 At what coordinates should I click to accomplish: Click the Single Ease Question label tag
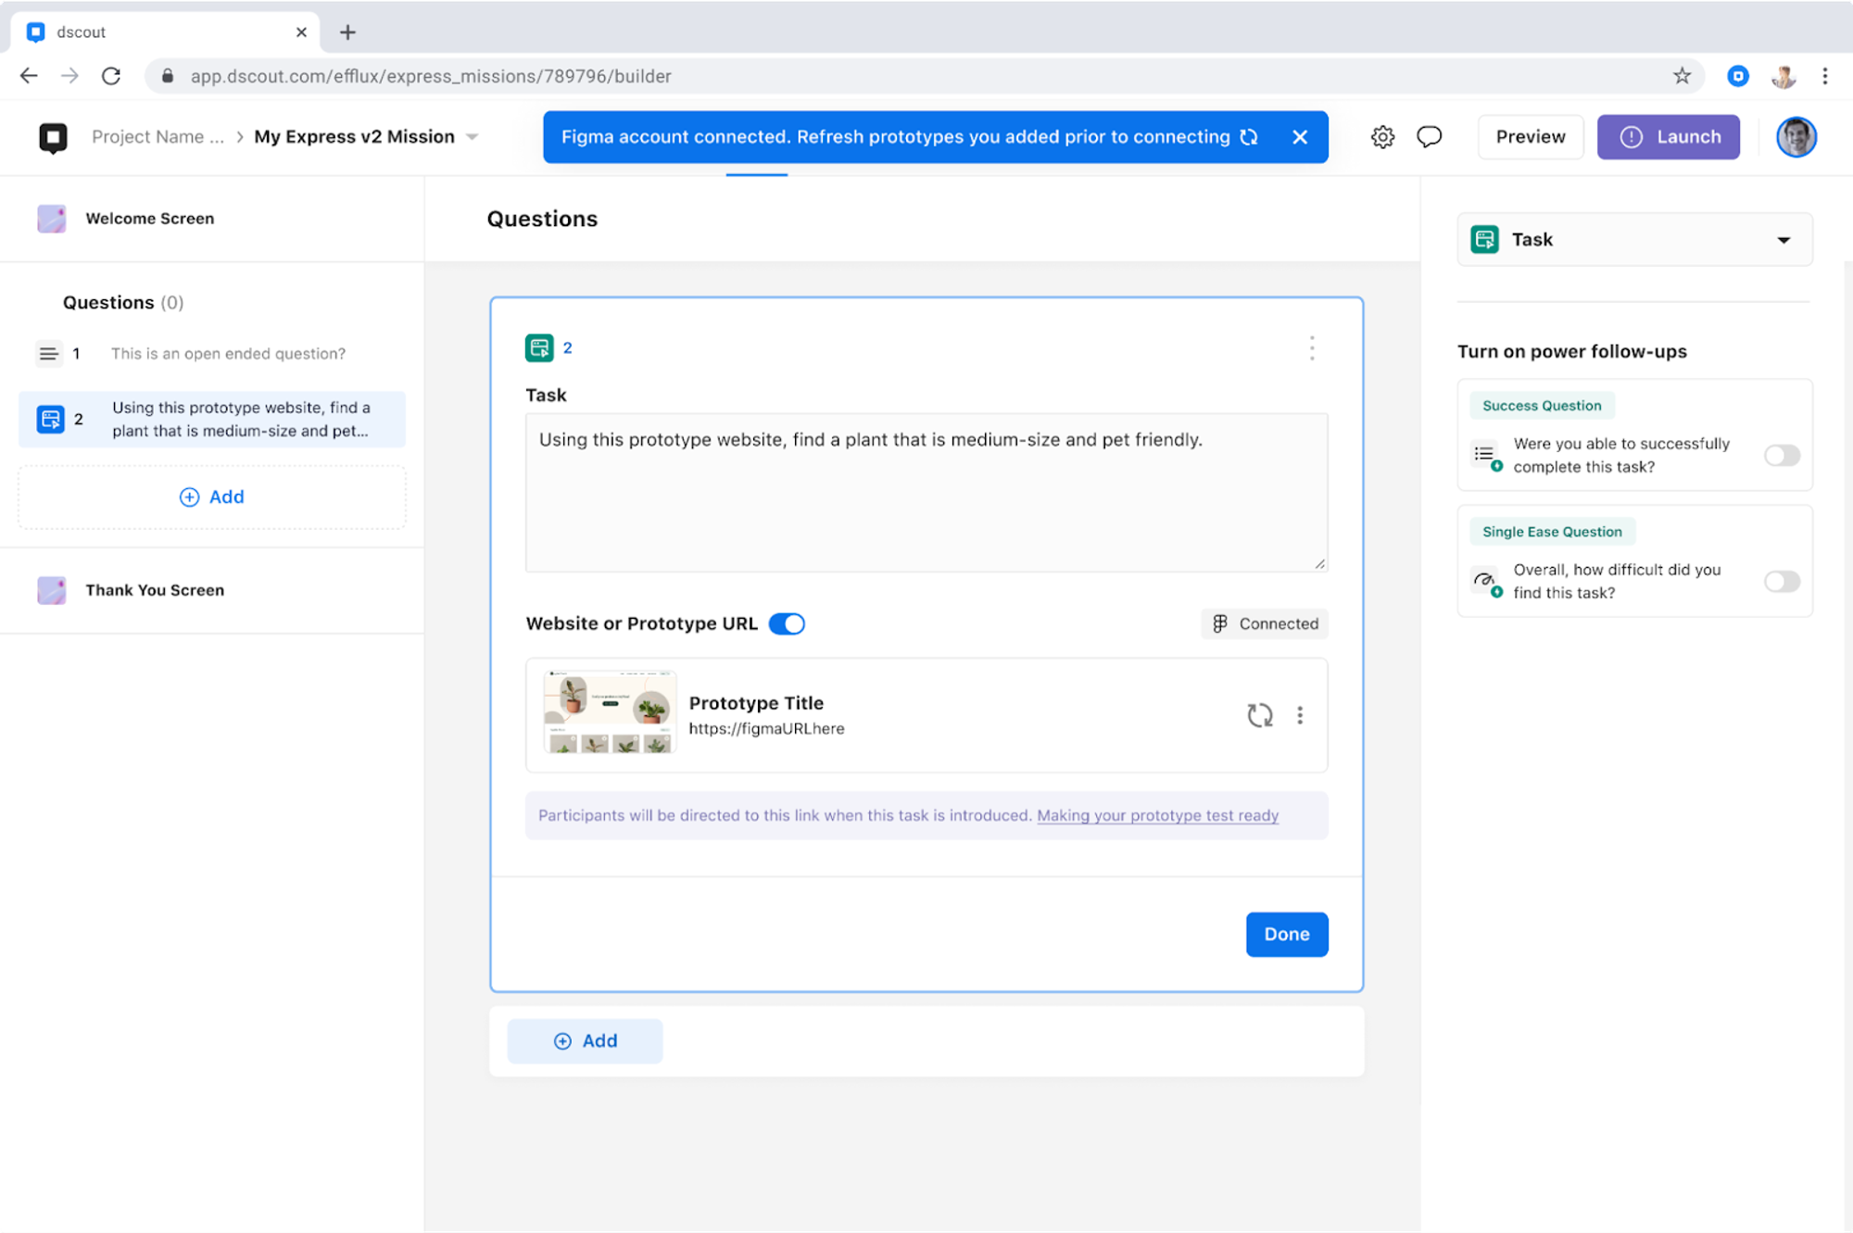pos(1552,532)
